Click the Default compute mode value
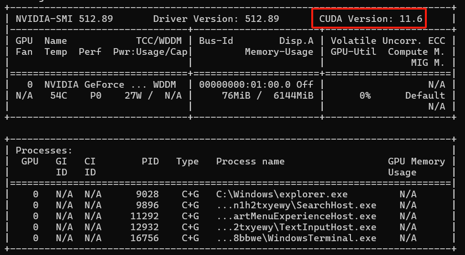The height and width of the screenshot is (255, 465). [x=425, y=96]
